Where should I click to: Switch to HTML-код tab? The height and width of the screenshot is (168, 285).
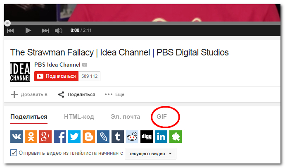tap(79, 117)
